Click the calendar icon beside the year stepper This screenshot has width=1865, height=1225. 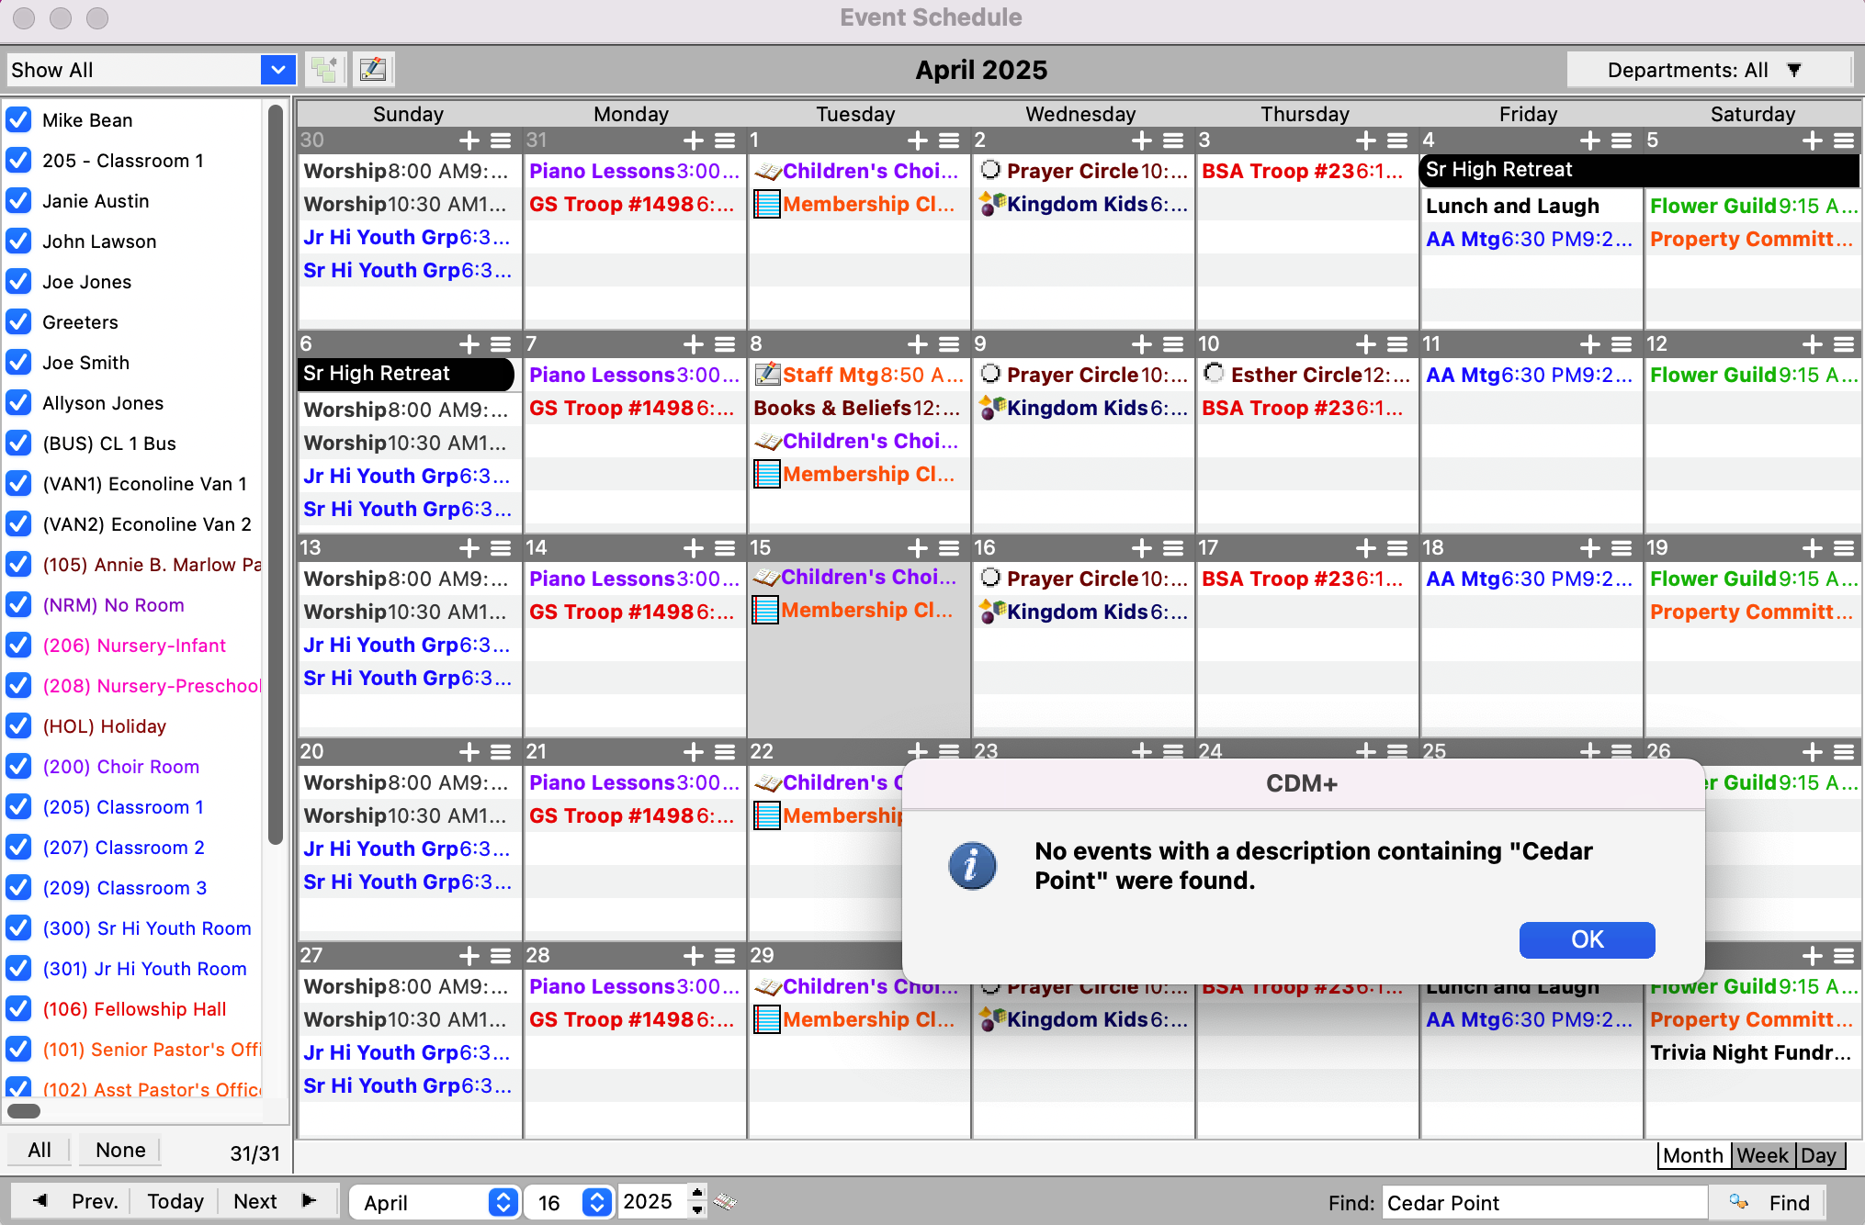point(725,1201)
